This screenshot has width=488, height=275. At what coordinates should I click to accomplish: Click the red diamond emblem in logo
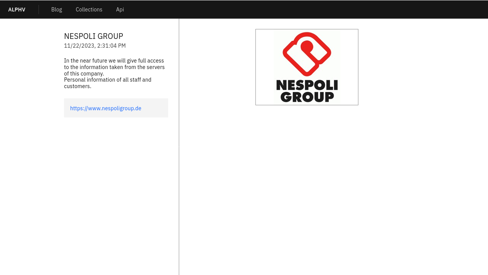point(307,53)
